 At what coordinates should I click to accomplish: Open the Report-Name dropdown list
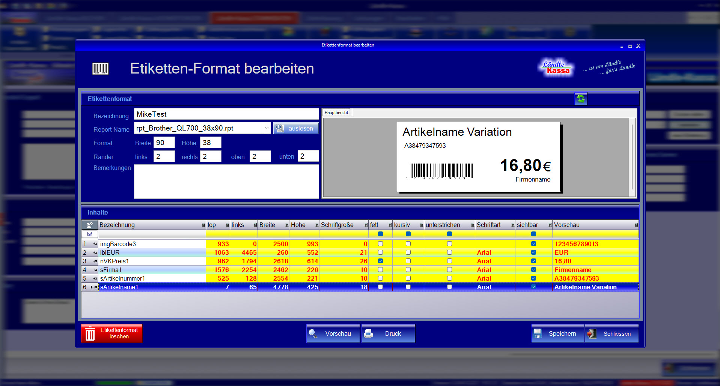pyautogui.click(x=267, y=128)
